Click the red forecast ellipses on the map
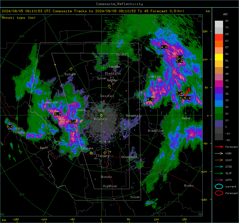 tap(187, 92)
